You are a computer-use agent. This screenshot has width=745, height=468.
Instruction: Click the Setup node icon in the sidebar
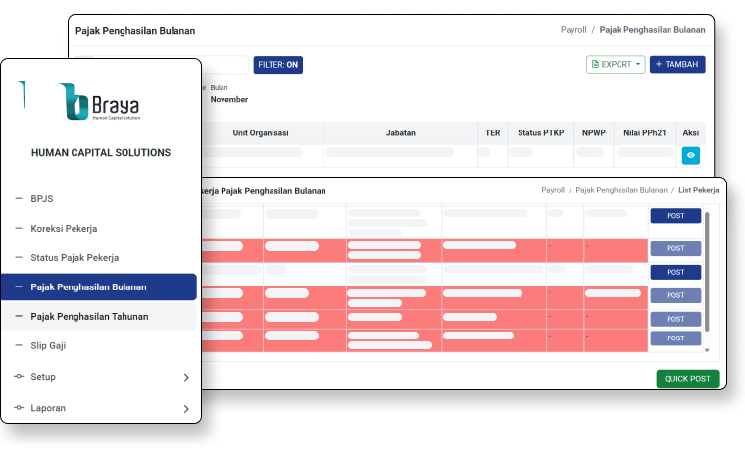[19, 377]
